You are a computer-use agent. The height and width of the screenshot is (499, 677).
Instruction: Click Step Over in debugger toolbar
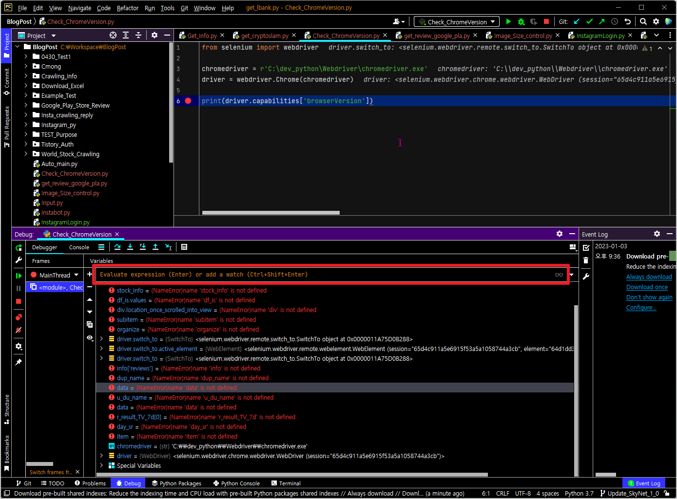(x=117, y=247)
